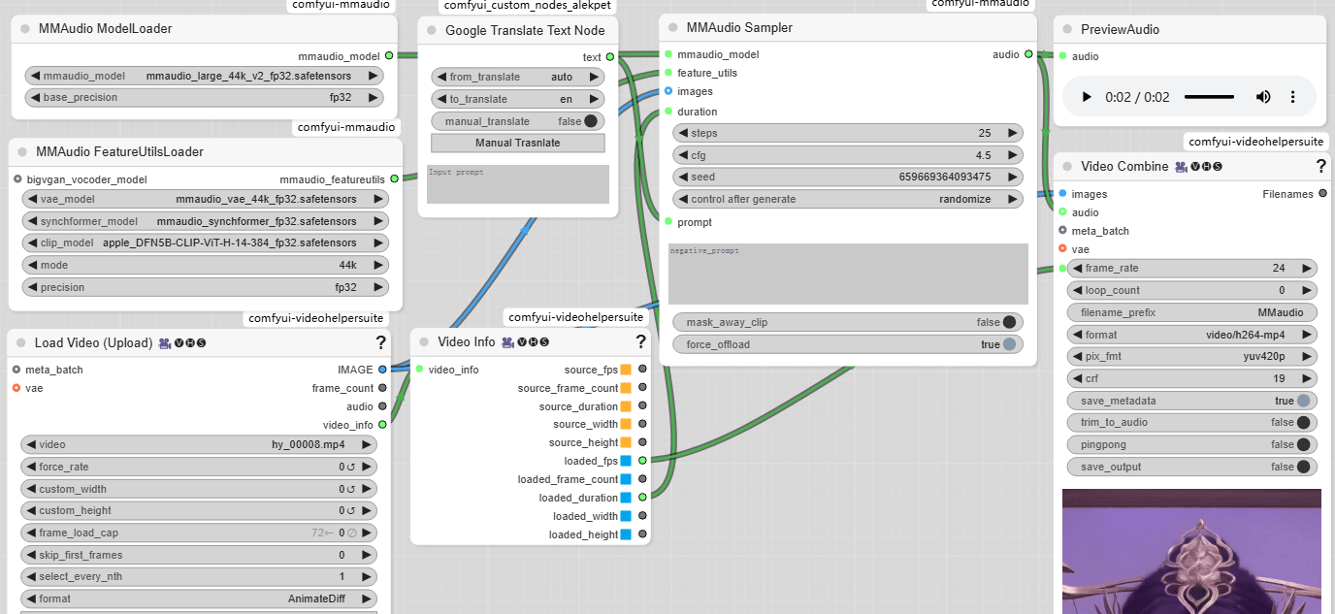1335x614 pixels.
Task: Open the to_translate language dropdown
Action: pos(517,99)
